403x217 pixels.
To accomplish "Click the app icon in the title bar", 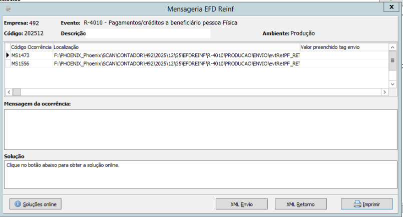I will [x=8, y=9].
